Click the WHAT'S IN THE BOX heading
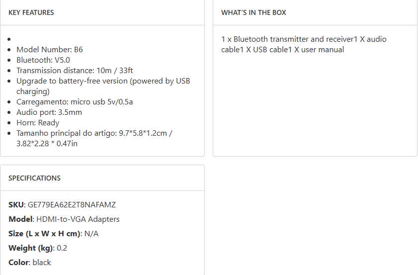This screenshot has height=275, width=418. pyautogui.click(x=253, y=12)
